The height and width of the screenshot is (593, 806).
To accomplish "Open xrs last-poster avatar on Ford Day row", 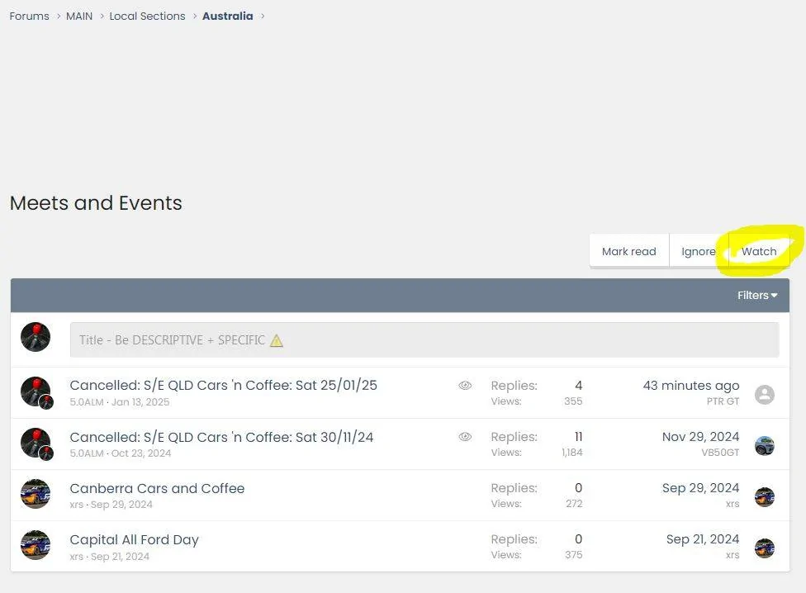I will 765,548.
